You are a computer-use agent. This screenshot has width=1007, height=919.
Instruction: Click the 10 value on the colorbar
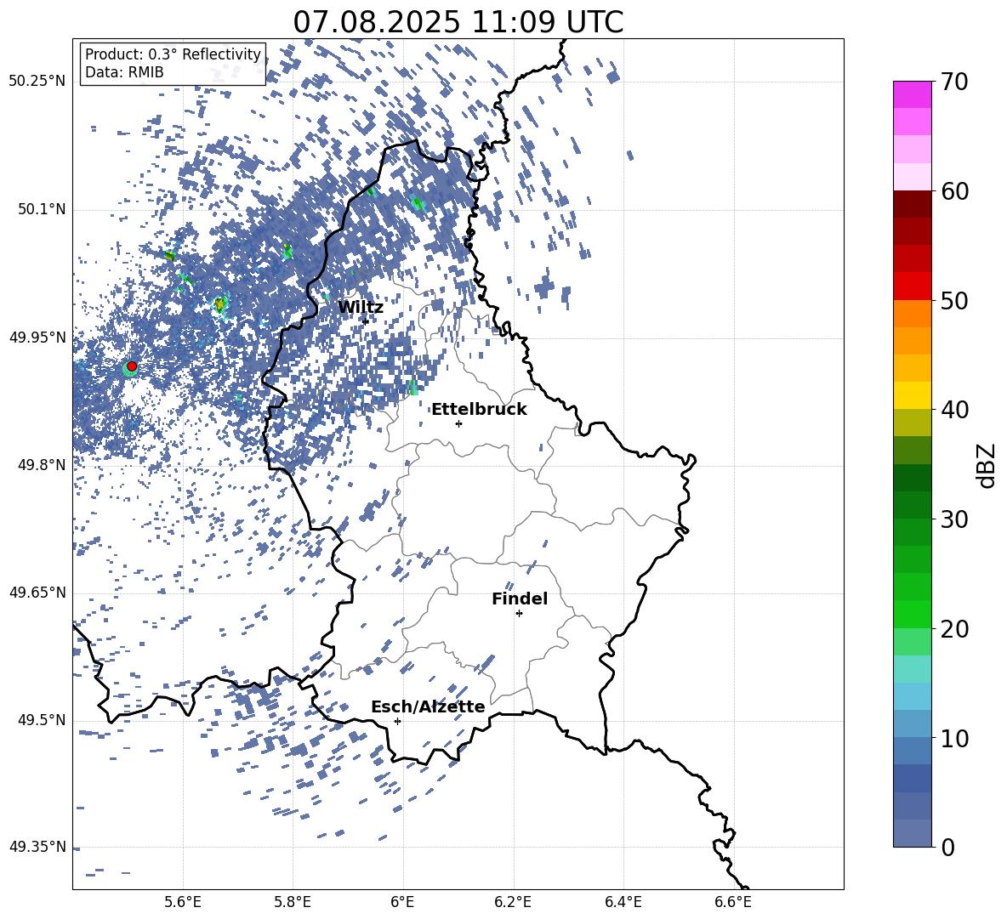tap(955, 739)
